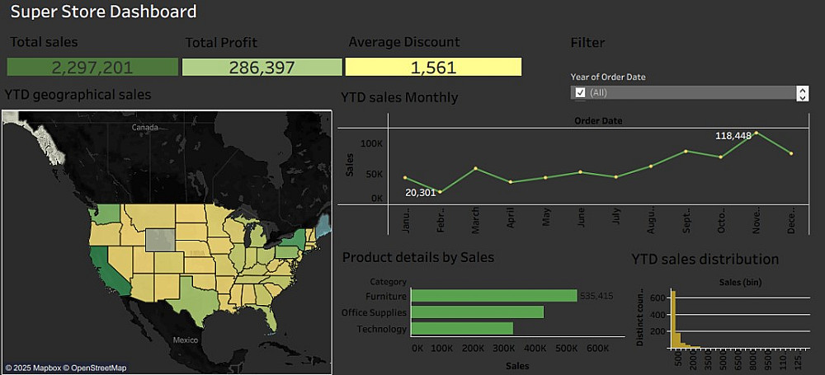
Task: Click the Category column header
Action: [x=389, y=283]
